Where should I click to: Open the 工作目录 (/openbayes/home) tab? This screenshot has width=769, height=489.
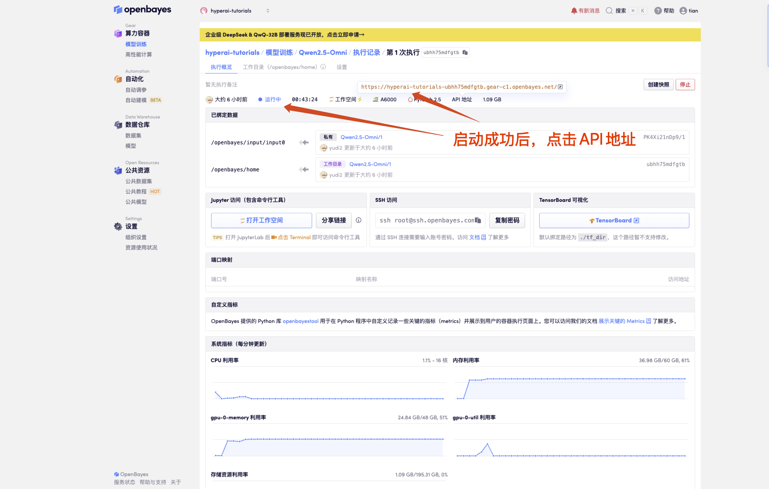[279, 67]
